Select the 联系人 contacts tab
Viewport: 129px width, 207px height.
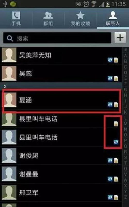coord(113,18)
